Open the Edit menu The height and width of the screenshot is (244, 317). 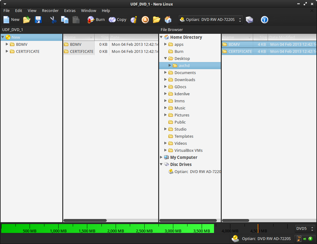[x=19, y=10]
